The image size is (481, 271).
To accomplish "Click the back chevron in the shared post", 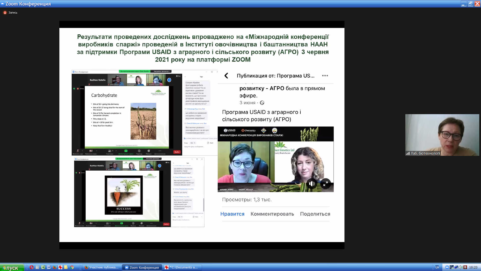I will [226, 76].
